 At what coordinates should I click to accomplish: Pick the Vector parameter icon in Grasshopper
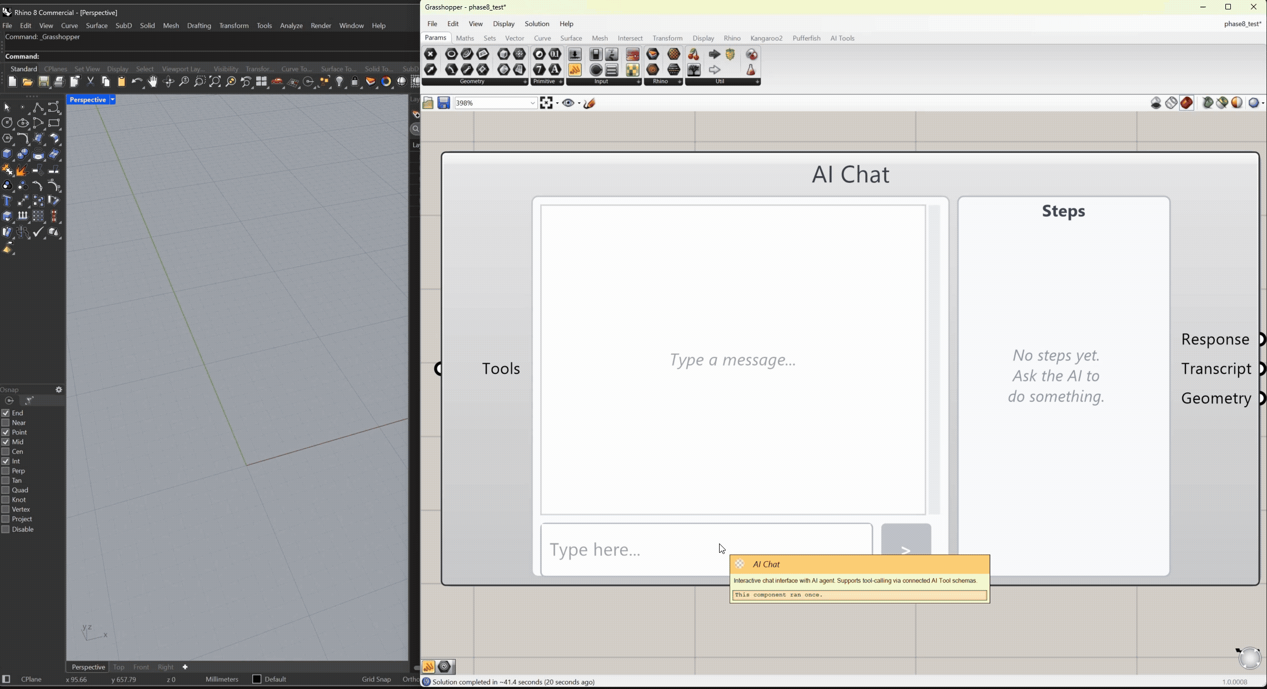pyautogui.click(x=431, y=69)
